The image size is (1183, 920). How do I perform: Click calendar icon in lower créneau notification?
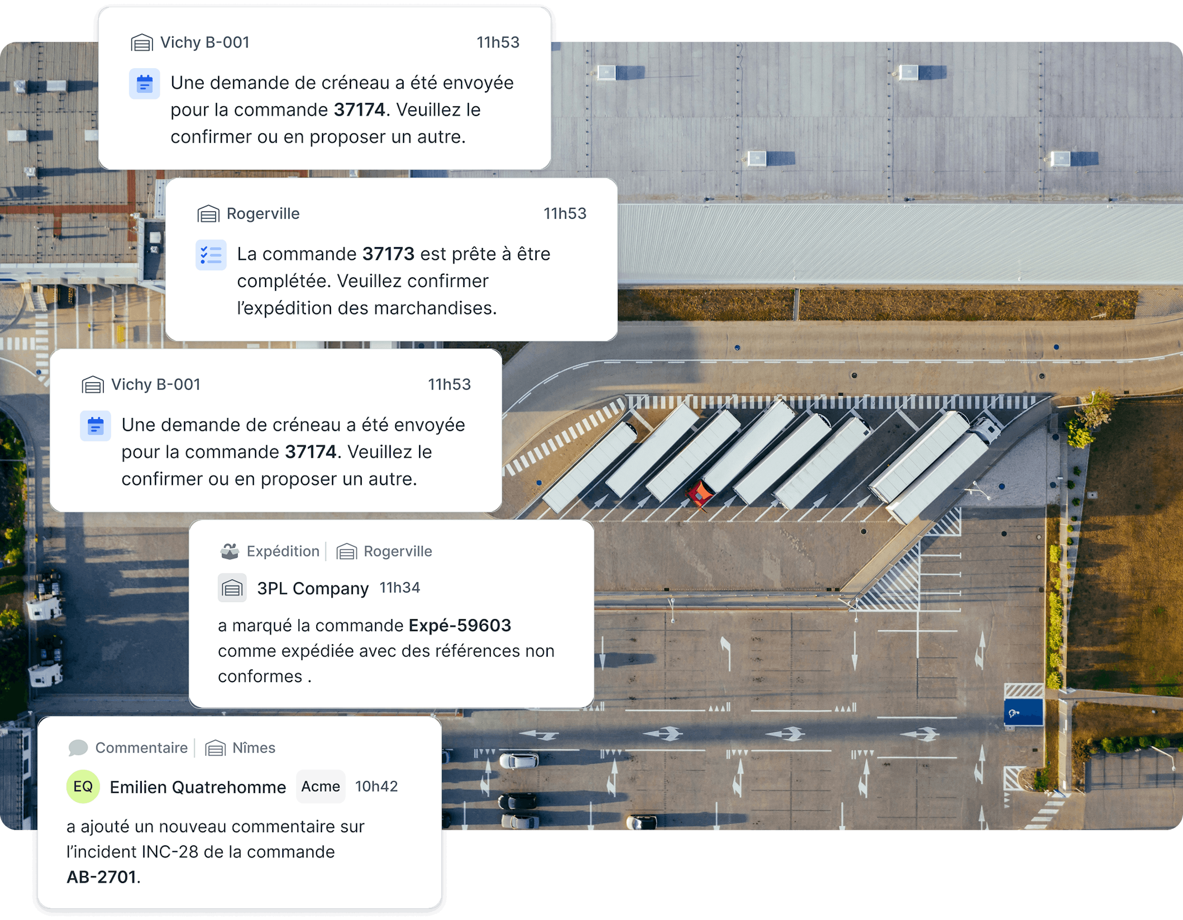(x=96, y=426)
